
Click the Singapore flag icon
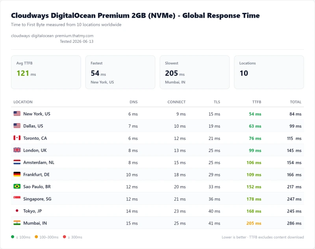click(x=17, y=198)
